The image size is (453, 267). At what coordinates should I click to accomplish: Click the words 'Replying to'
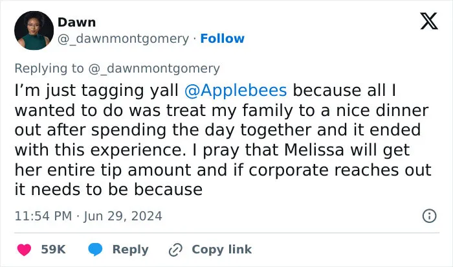(x=49, y=69)
